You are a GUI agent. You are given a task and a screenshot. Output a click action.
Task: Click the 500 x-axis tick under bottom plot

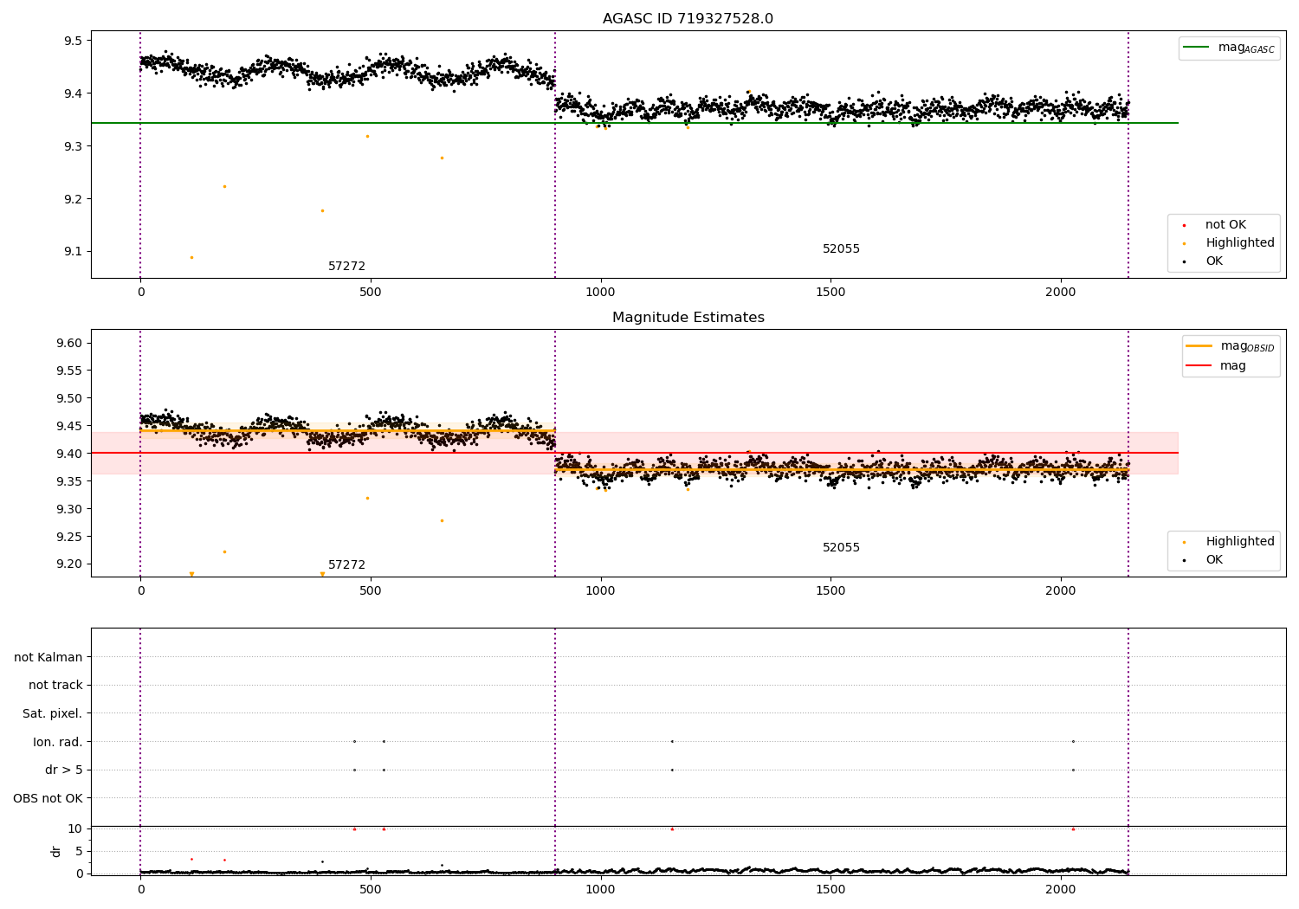pyautogui.click(x=371, y=888)
